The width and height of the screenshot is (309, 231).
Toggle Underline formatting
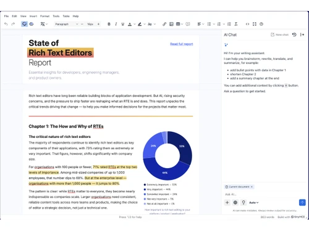click(x=123, y=24)
